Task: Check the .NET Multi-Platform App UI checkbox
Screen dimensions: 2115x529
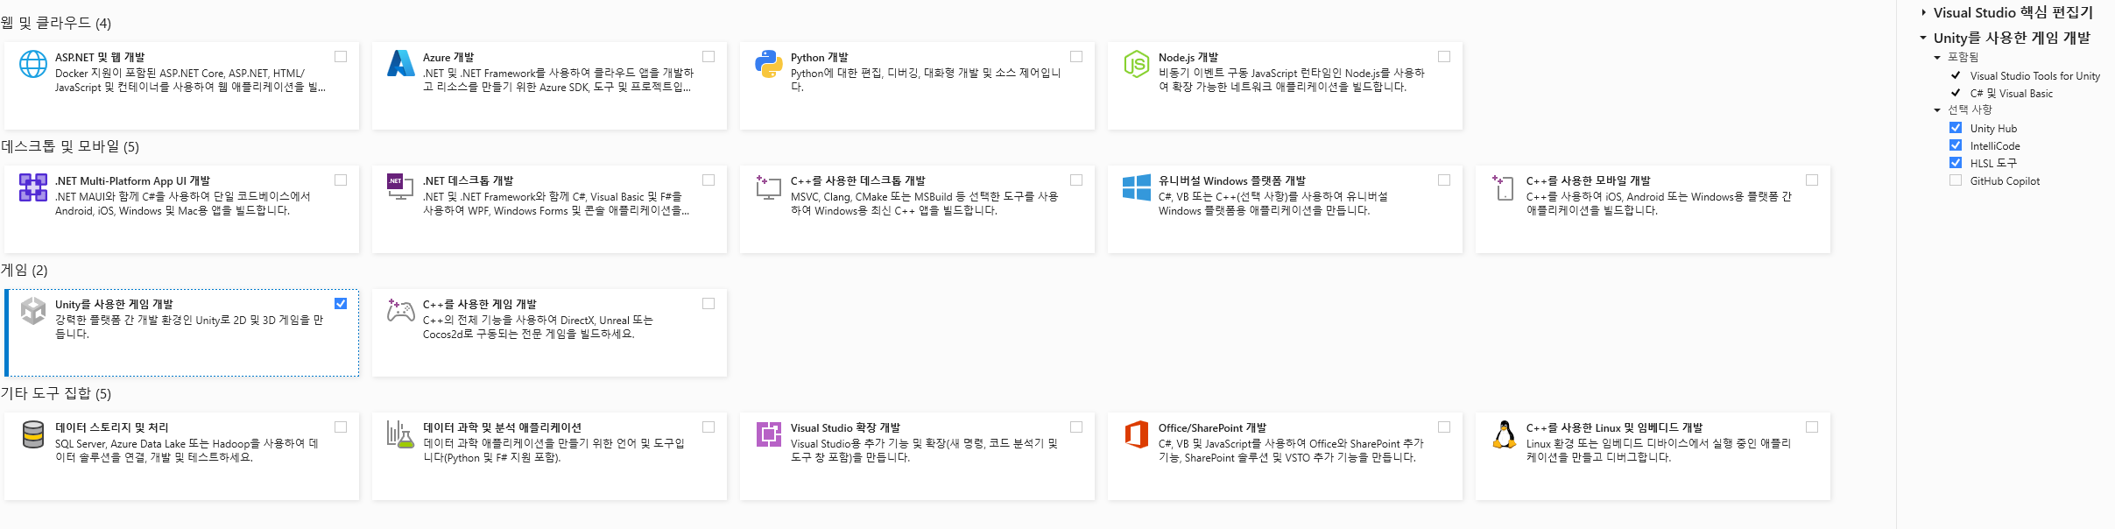Action: [341, 180]
